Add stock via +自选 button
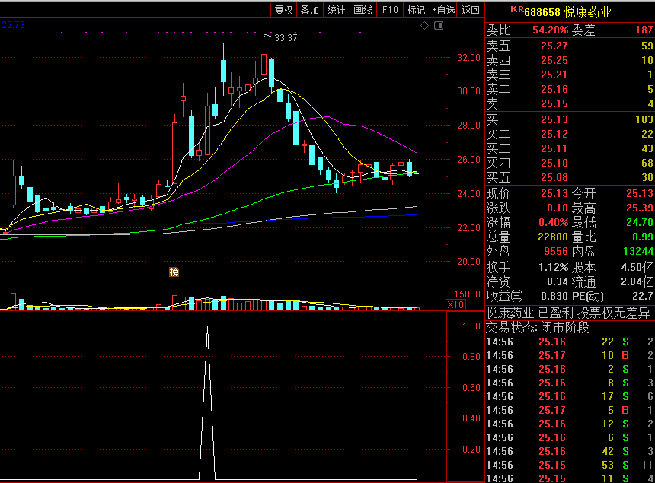This screenshot has height=483, width=655. click(443, 10)
